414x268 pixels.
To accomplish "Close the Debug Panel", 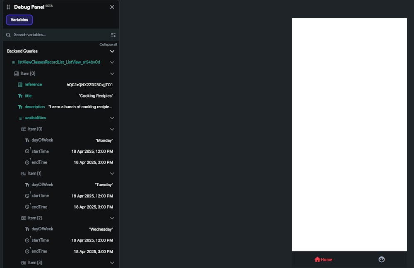I will pos(112,7).
